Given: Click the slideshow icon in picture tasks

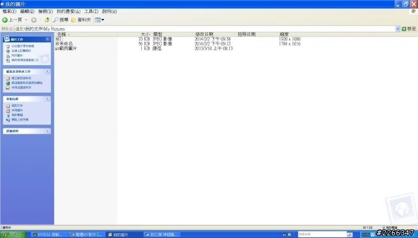Looking at the screenshot, I should tap(8, 46).
